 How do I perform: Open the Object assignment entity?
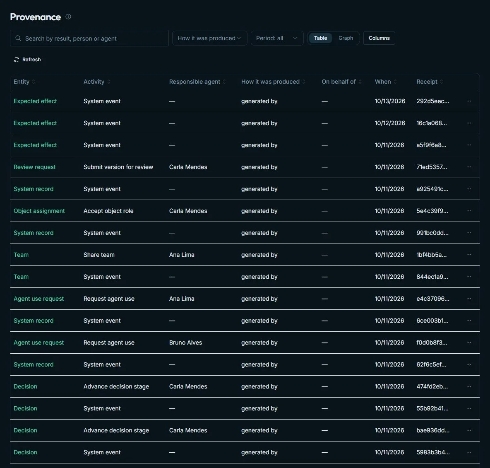39,210
